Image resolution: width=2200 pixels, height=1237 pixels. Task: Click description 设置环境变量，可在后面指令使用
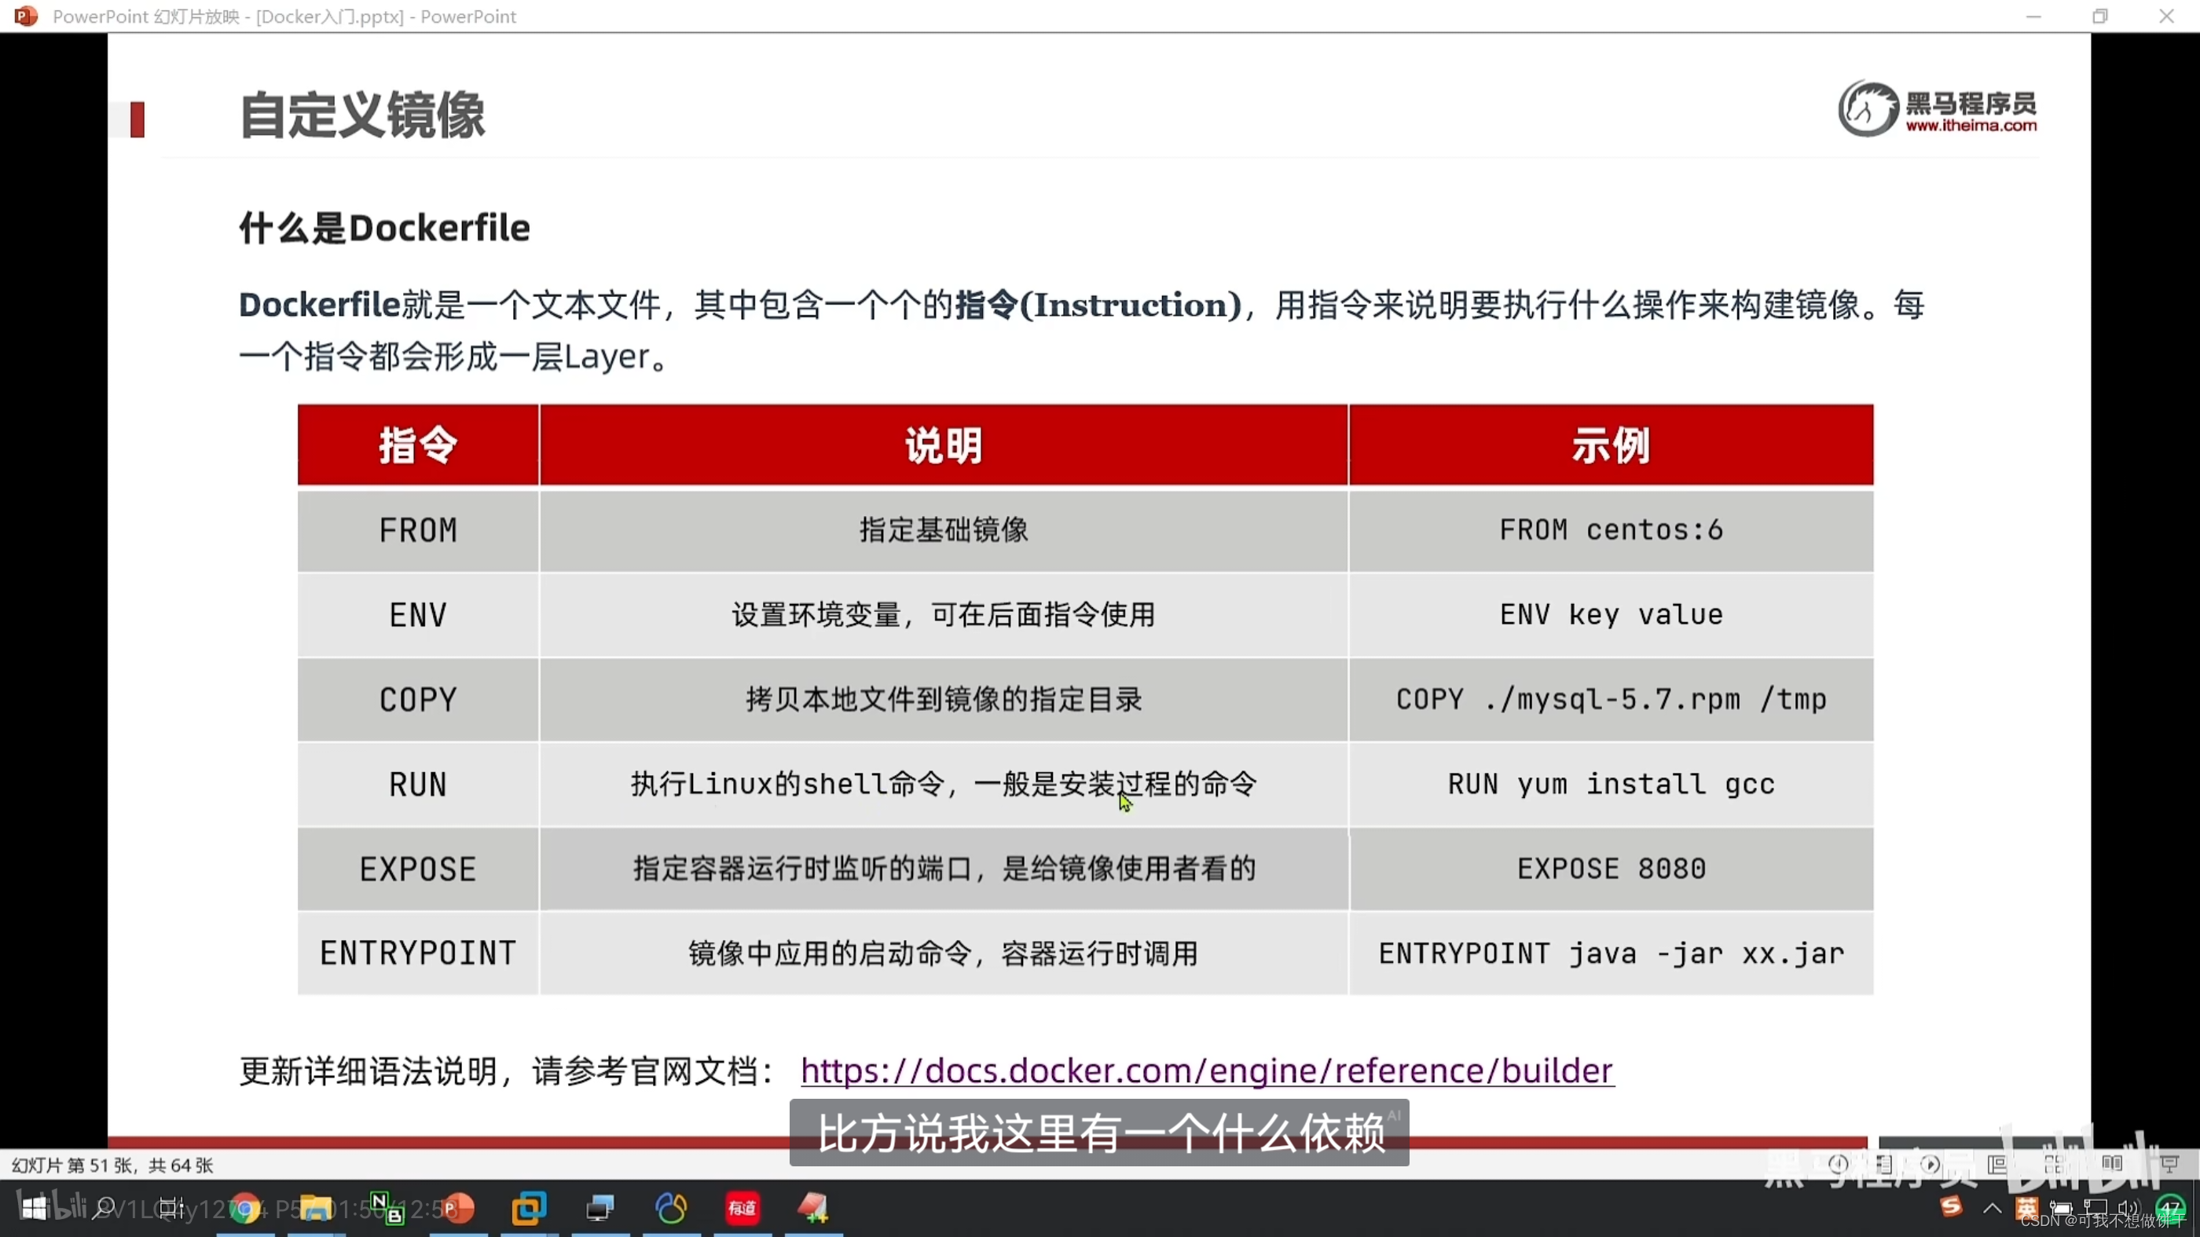944,615
